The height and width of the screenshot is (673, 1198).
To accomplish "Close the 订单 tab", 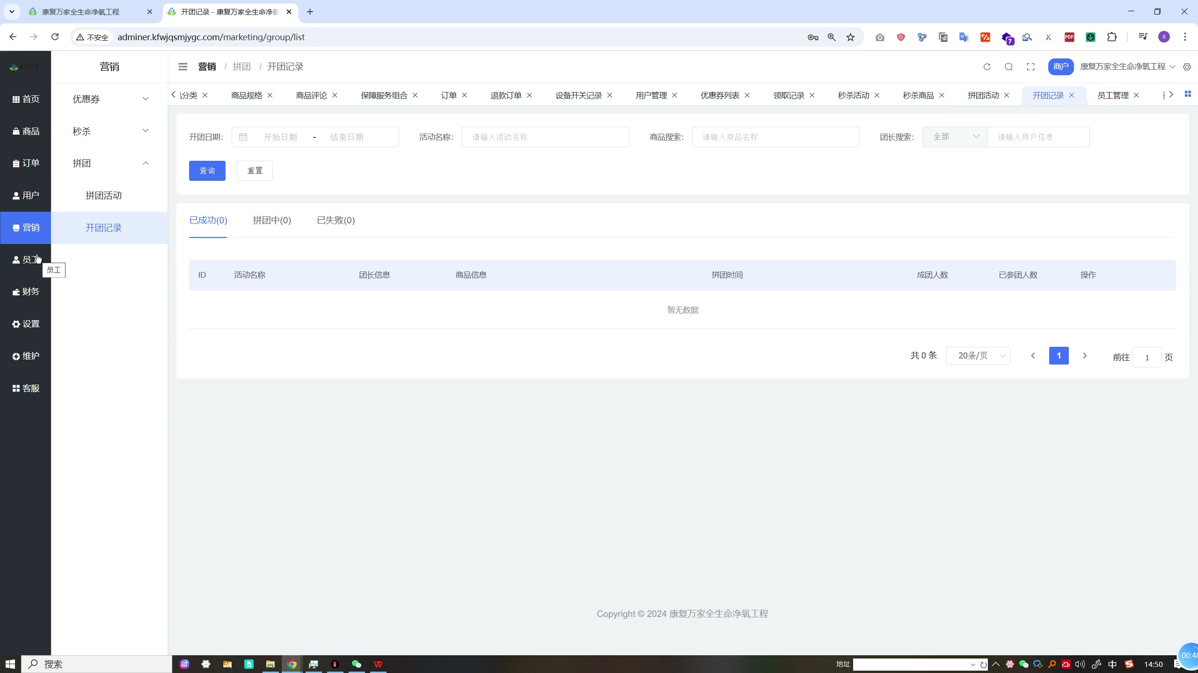I will 464,95.
